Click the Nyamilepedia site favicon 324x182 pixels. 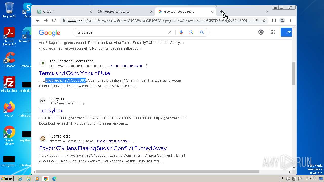(43, 139)
